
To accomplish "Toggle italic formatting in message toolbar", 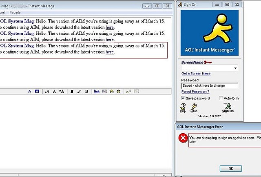I will tap(79, 92).
